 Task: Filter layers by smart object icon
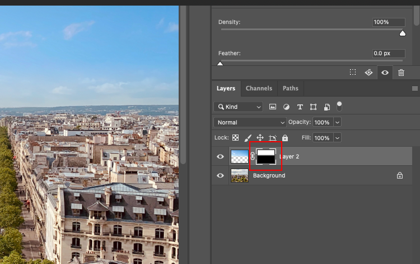[326, 107]
